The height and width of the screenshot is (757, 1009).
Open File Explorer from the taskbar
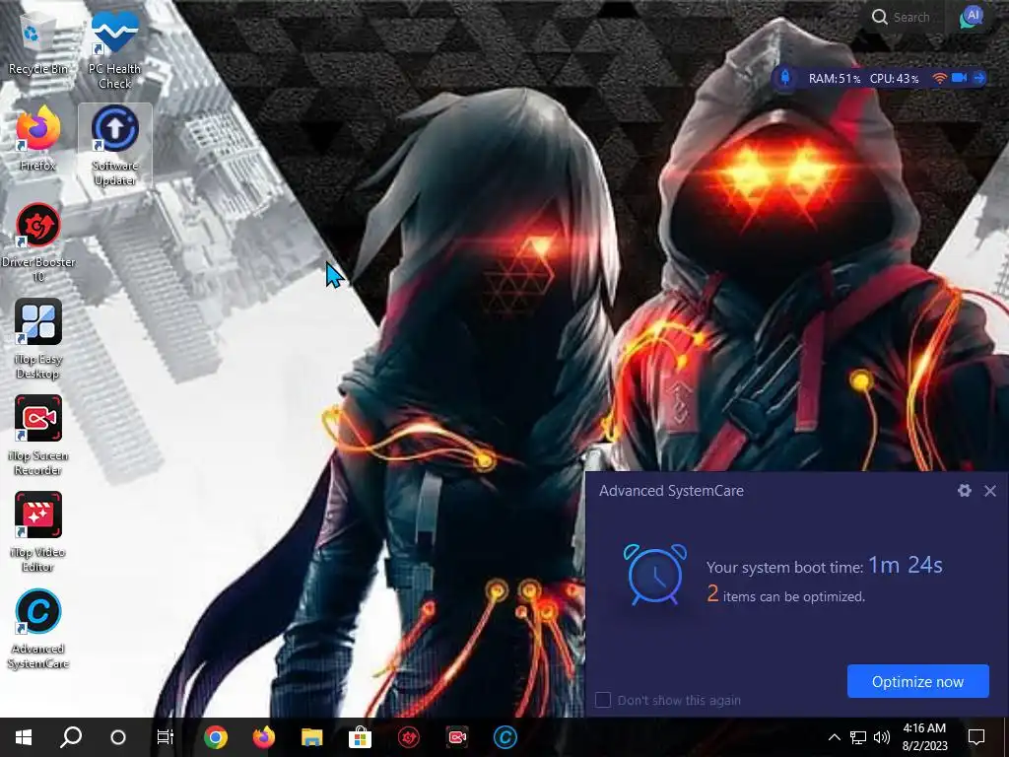tap(312, 737)
